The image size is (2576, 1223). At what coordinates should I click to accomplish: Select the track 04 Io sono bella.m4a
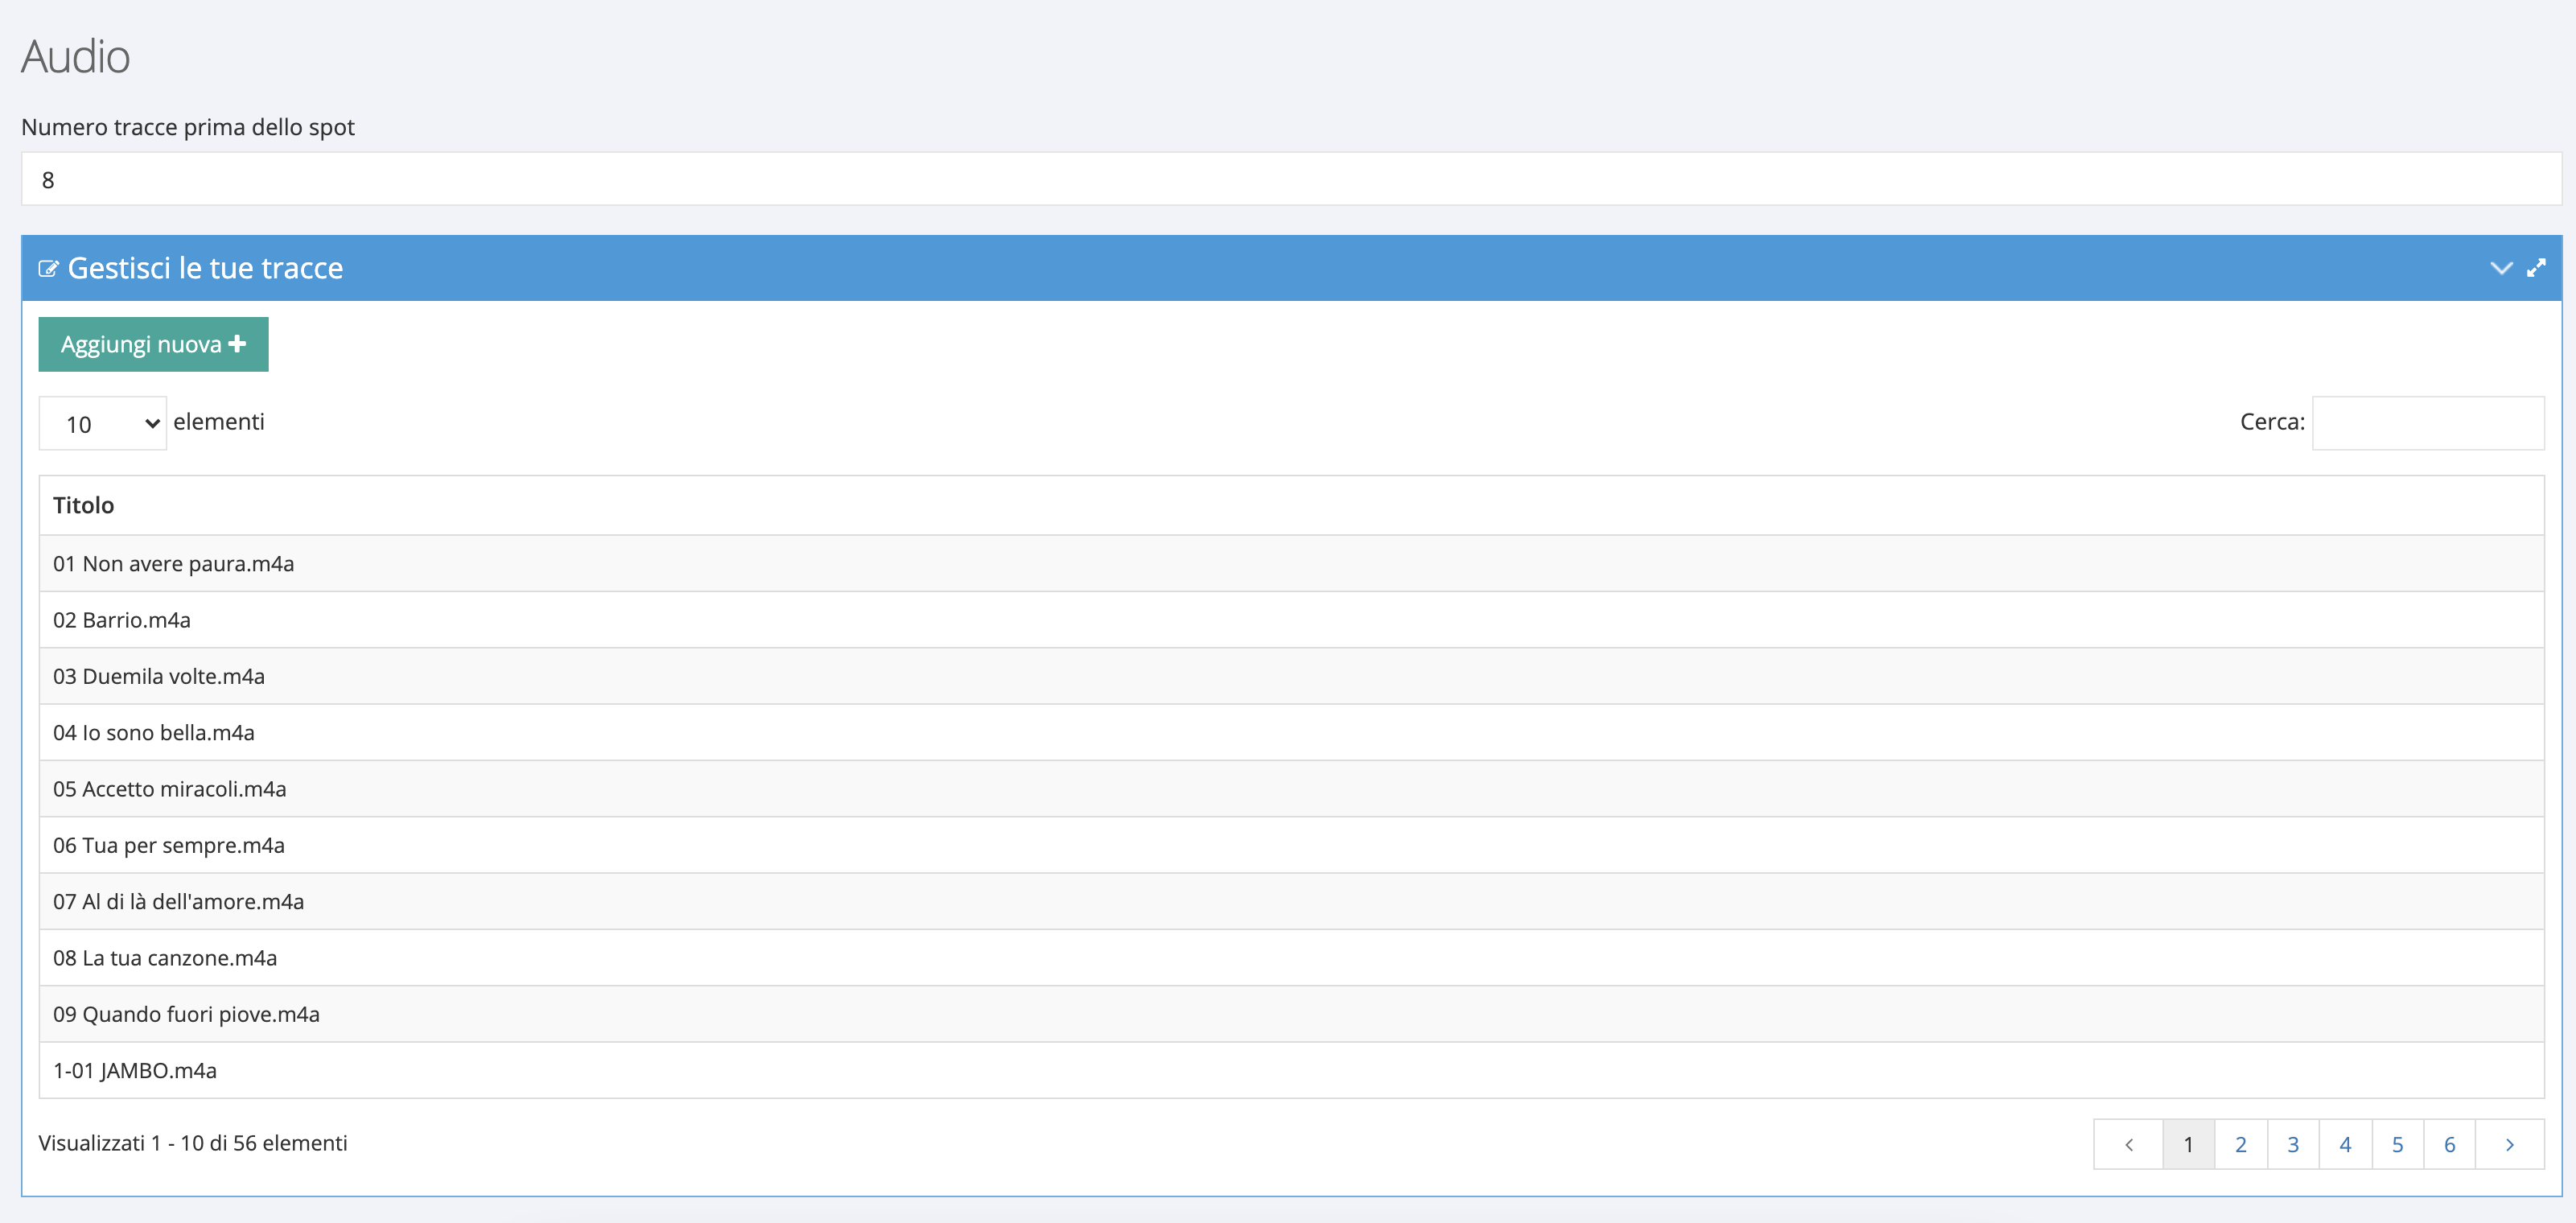pos(154,733)
